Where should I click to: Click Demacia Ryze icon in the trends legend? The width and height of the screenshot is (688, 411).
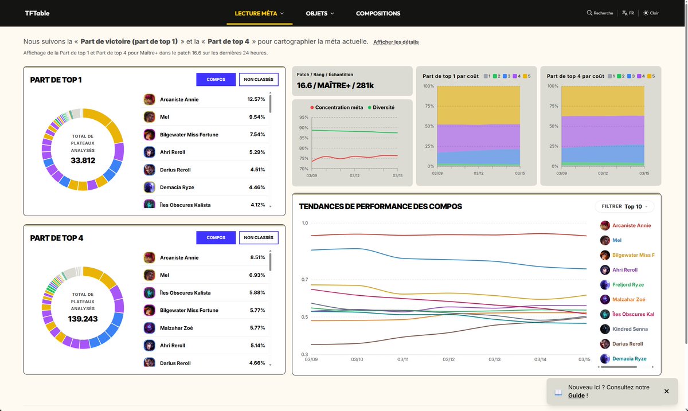click(605, 359)
